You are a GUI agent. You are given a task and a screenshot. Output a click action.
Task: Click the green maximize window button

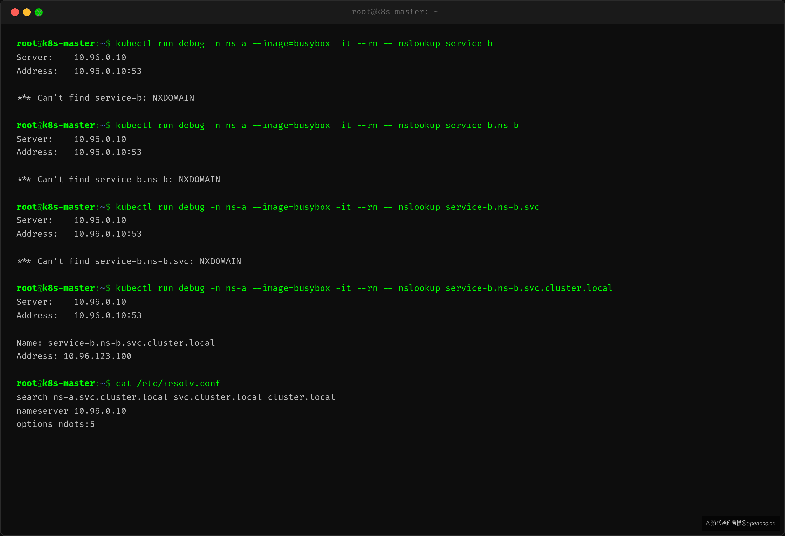[x=39, y=12]
